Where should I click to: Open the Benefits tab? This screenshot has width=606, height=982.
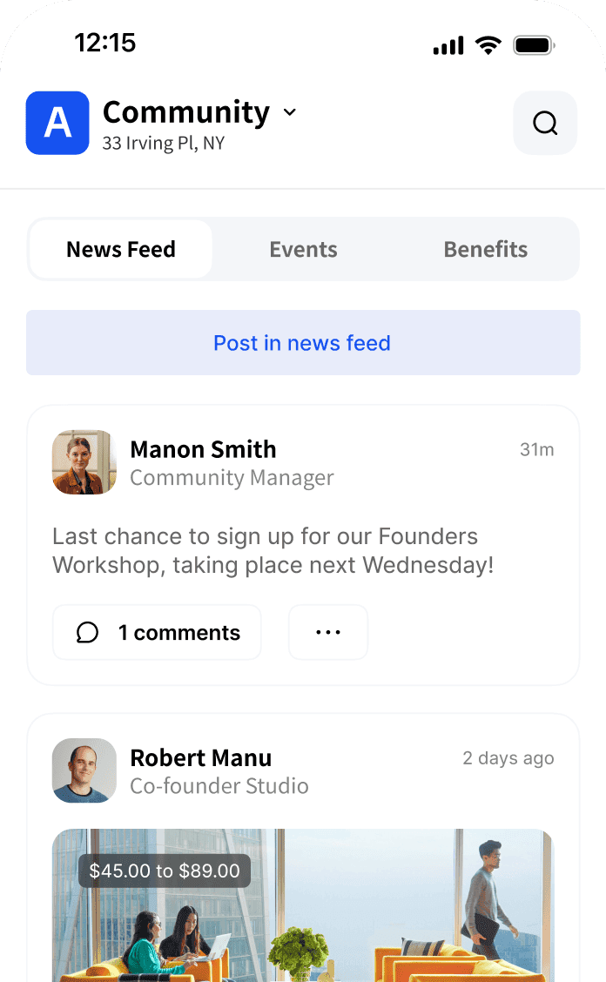485,249
